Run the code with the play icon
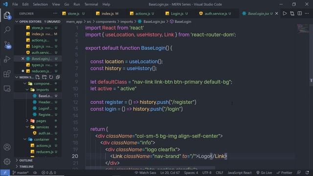This screenshot has height=176, width=313. 285,13
